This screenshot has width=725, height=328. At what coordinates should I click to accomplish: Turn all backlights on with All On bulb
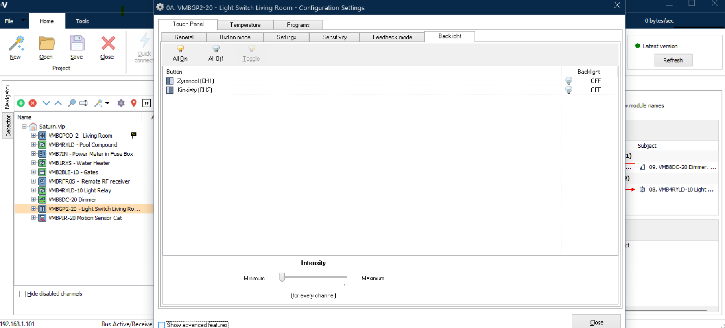point(180,49)
